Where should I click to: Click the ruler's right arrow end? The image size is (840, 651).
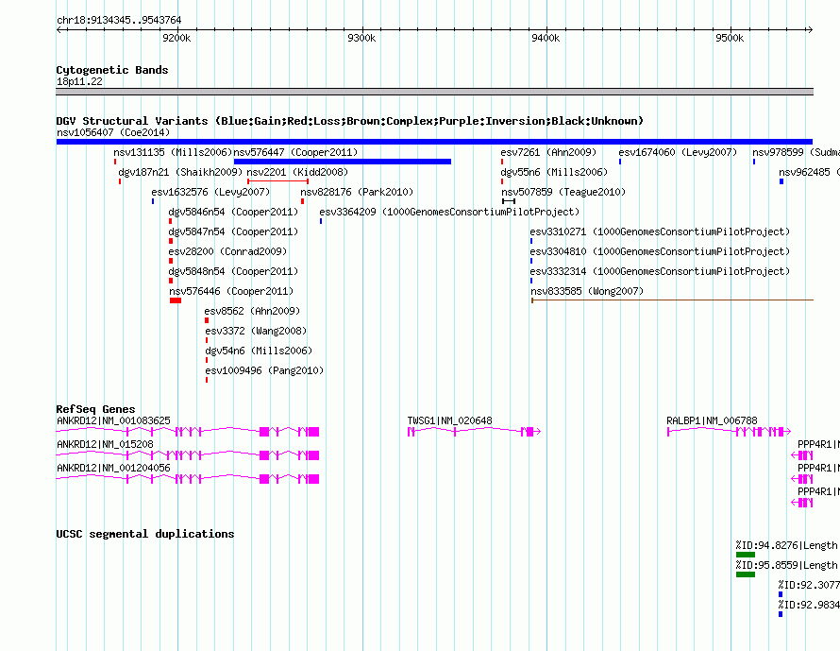click(x=810, y=29)
